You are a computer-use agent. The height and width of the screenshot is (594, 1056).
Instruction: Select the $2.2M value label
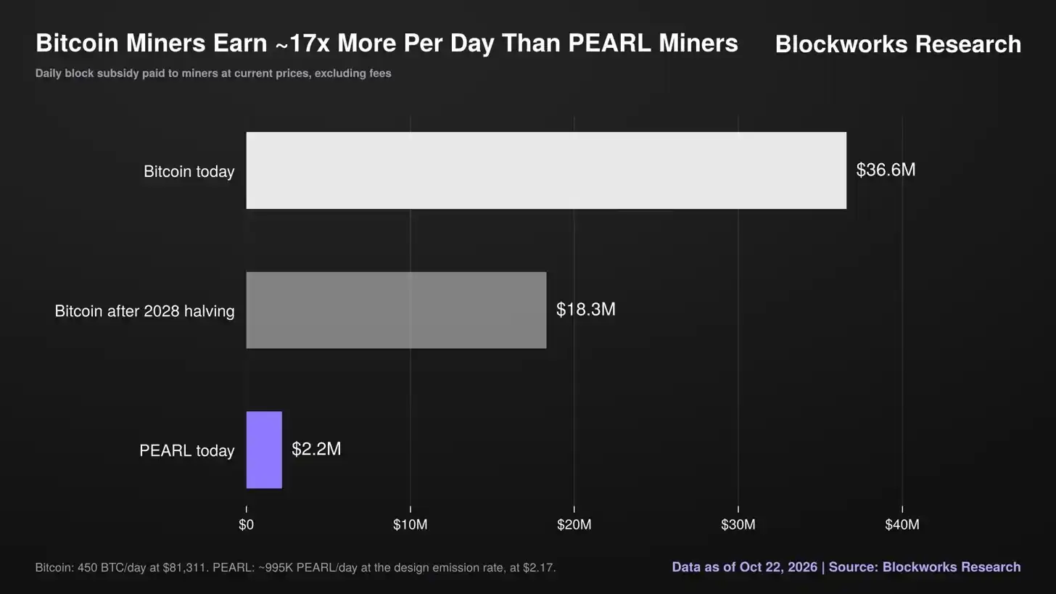(316, 449)
